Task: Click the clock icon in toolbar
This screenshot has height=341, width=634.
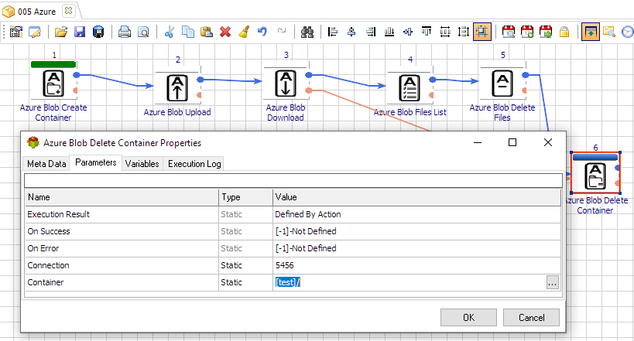Action: tap(628, 32)
